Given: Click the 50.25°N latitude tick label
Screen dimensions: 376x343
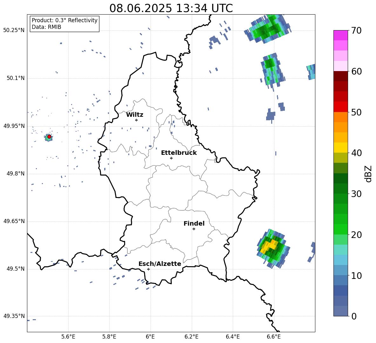Looking at the screenshot, I should pyautogui.click(x=14, y=30).
